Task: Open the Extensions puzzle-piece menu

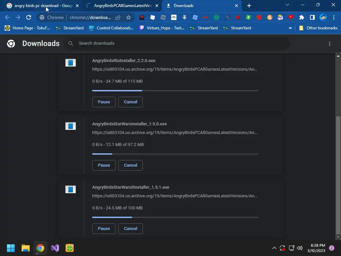Action: [x=302, y=17]
